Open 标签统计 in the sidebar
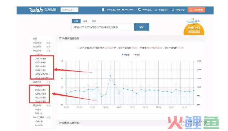Viewport: 228px width, 131px height. pyautogui.click(x=37, y=105)
